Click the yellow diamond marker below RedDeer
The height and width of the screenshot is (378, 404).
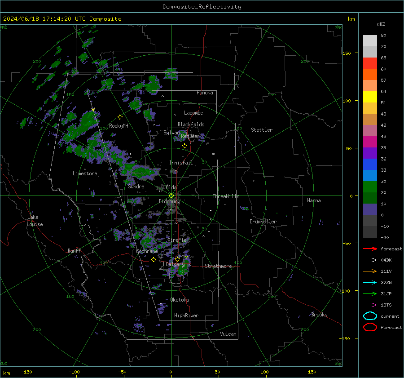184,146
